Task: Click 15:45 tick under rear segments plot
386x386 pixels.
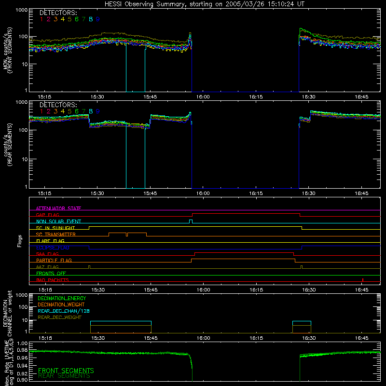Action: tap(150, 193)
